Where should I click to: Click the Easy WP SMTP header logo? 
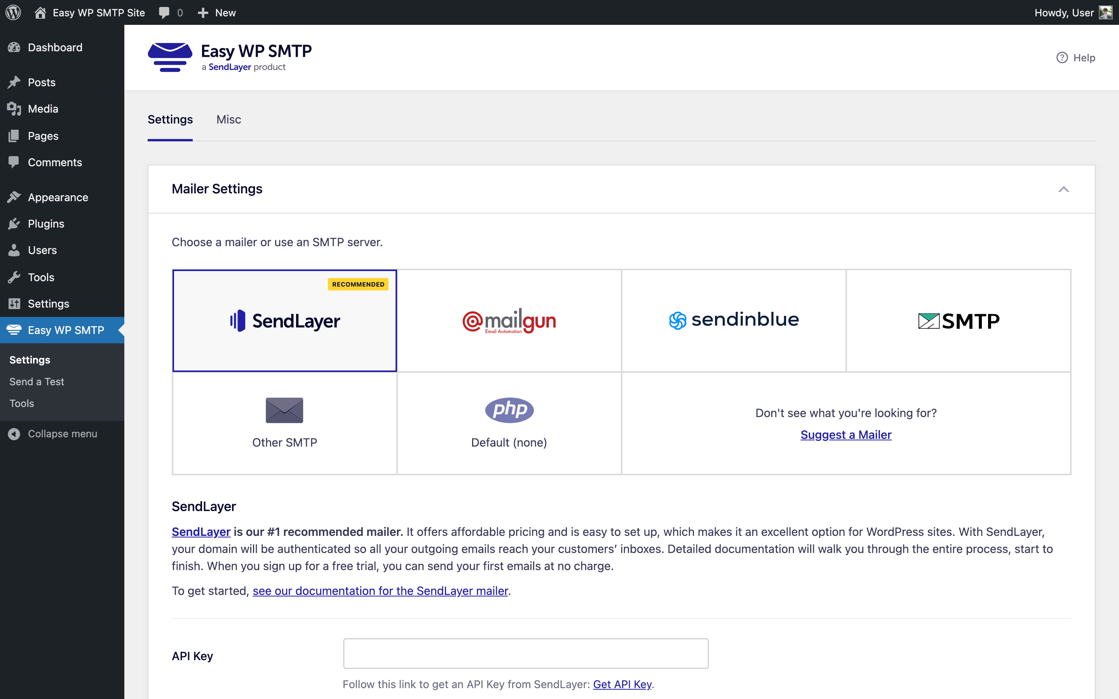[x=230, y=57]
